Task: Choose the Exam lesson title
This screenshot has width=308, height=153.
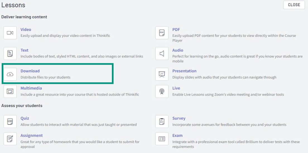Action: point(177,135)
